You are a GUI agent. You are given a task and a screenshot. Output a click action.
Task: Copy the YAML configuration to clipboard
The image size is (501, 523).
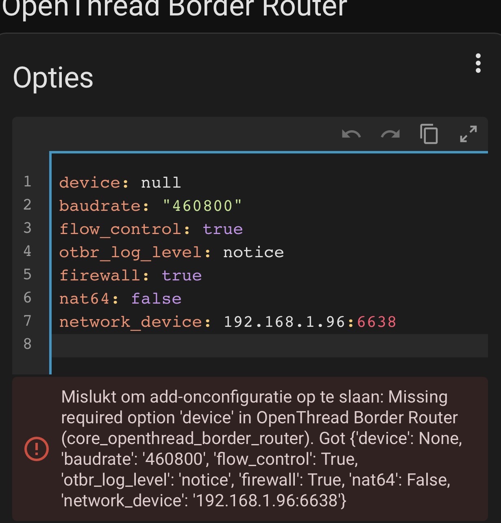point(429,134)
